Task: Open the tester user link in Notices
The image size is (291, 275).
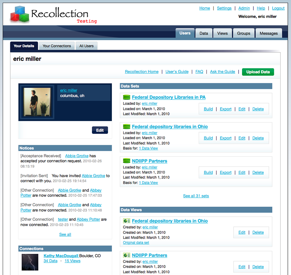Action: coord(63,219)
